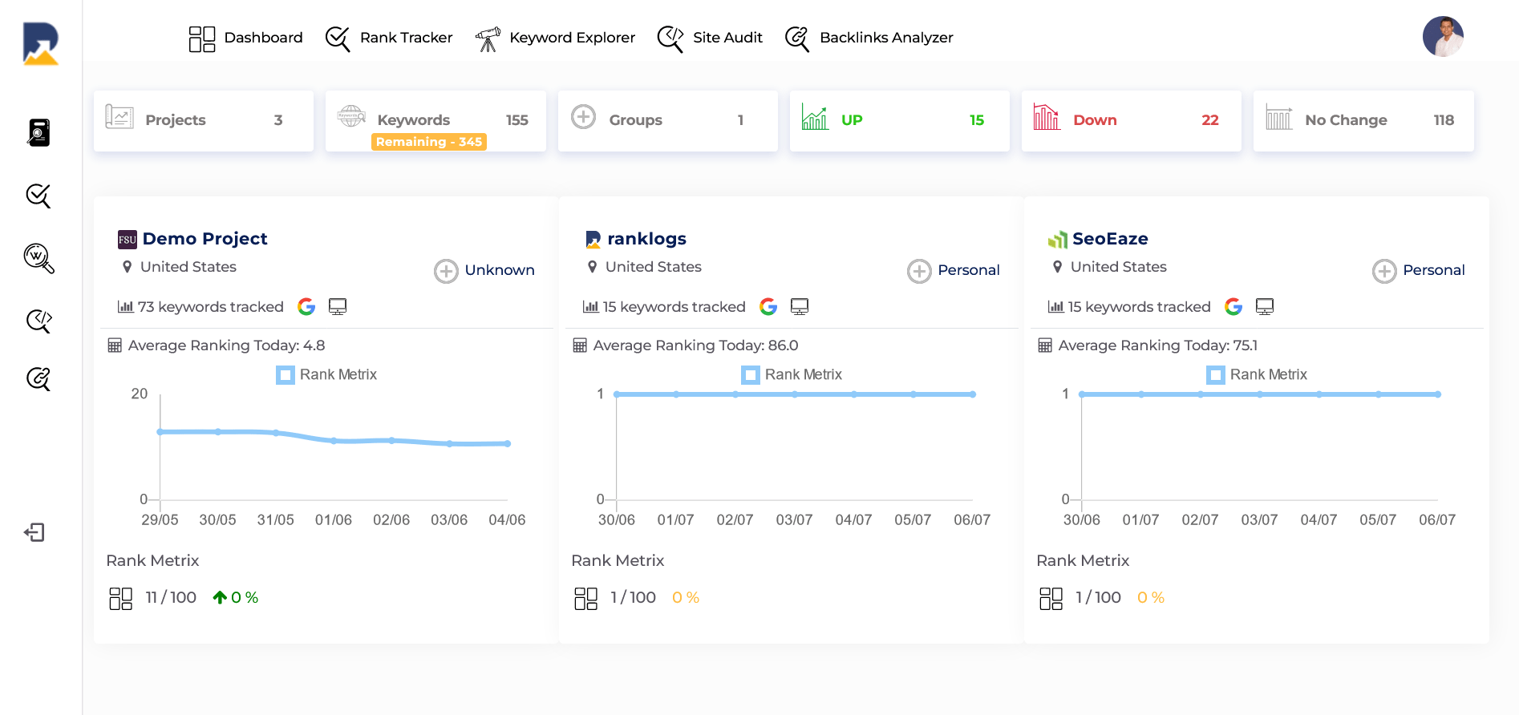Click the 30/06 data point on SeoEaze chart

click(x=1082, y=394)
